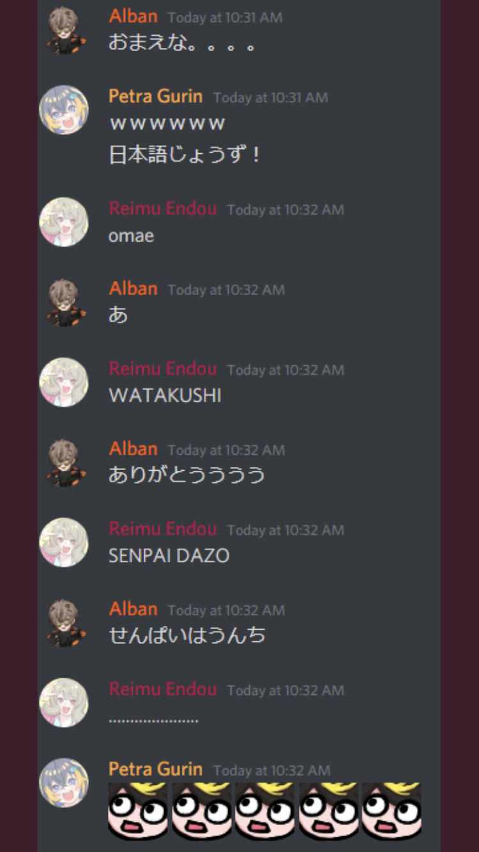Click Reimu Endou's avatar beside omae message

click(64, 222)
